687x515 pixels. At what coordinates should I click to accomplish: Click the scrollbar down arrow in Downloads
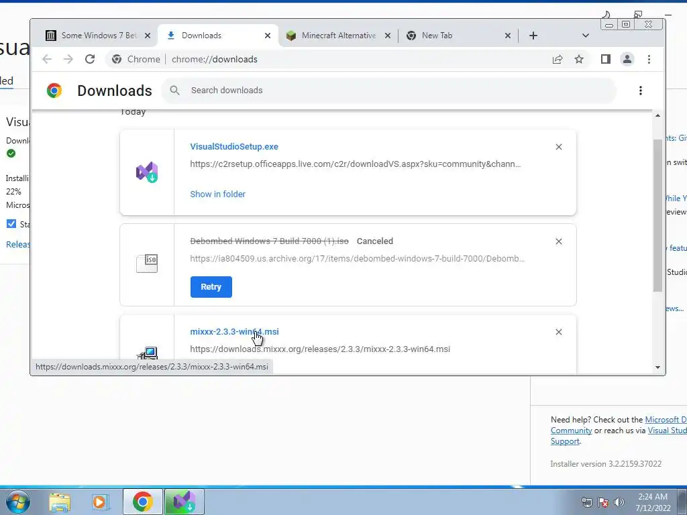tap(657, 367)
